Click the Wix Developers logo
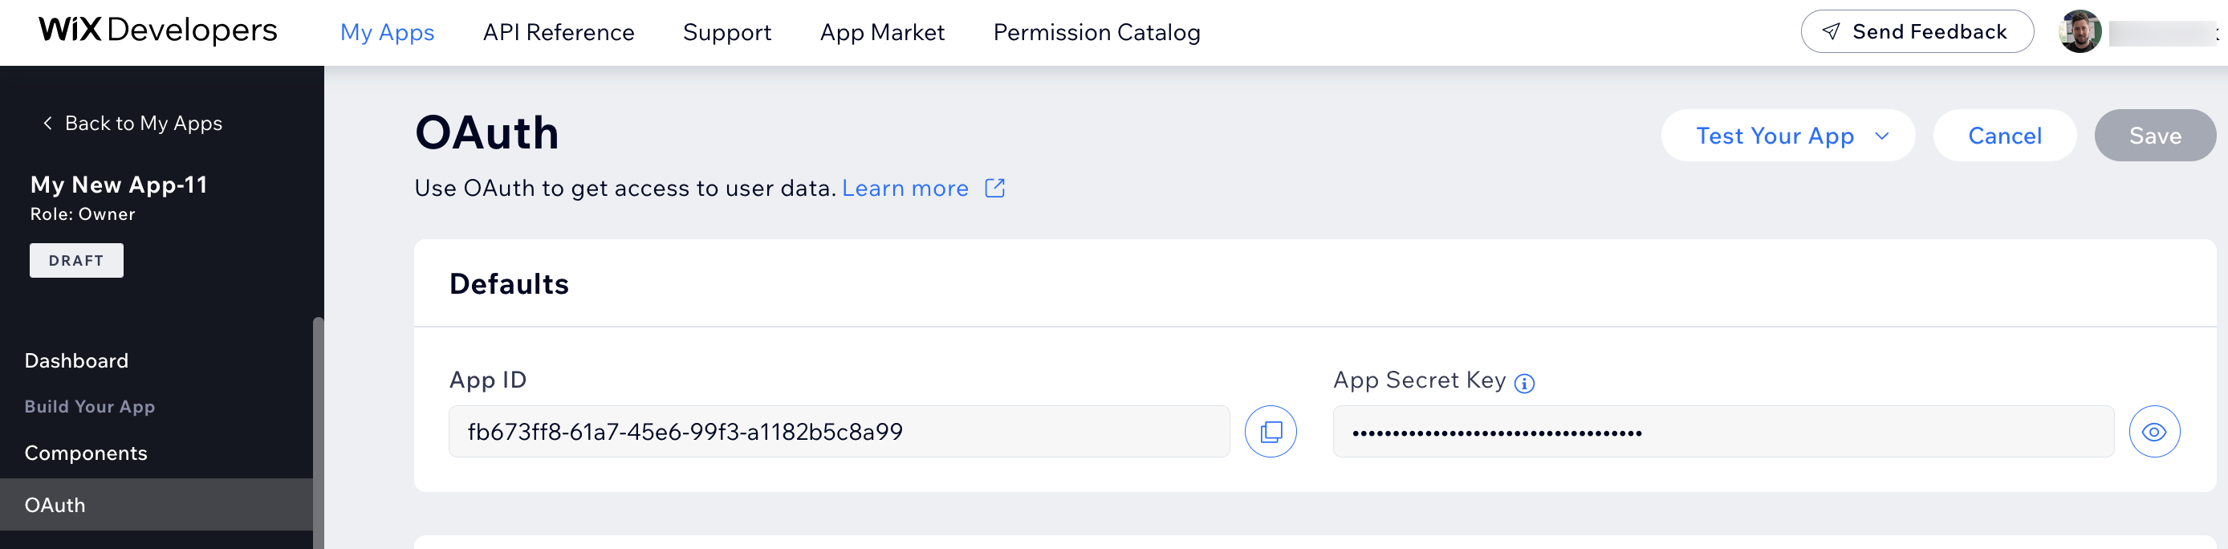Image resolution: width=2228 pixels, height=549 pixels. (157, 31)
